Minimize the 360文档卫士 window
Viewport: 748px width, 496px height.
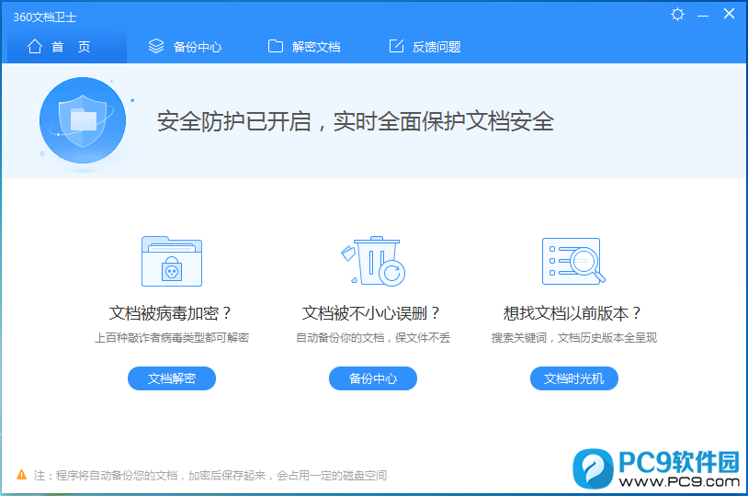click(703, 15)
